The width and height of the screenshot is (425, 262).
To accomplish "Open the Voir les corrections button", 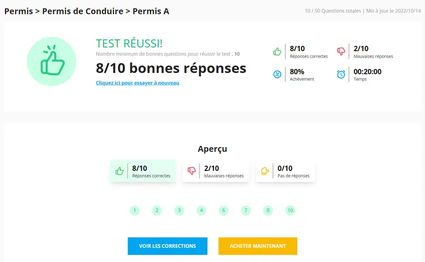I will [x=168, y=246].
